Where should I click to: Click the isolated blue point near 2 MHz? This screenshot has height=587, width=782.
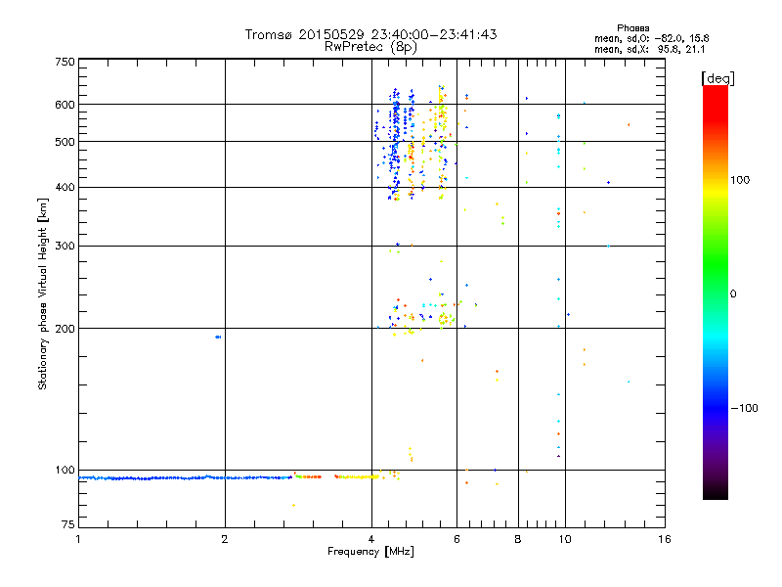[x=218, y=337]
